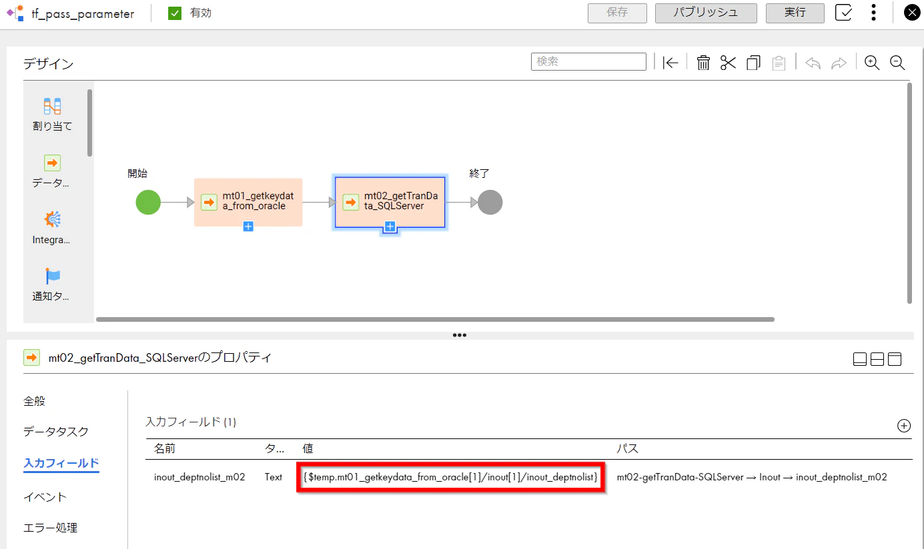Expand plus under mt02_getTranData_SQLServer step
The height and width of the screenshot is (549, 924).
click(x=390, y=227)
